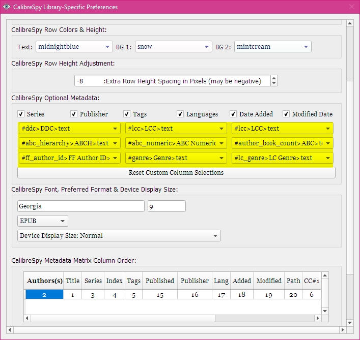Click the row height spacing field showing -8
The height and width of the screenshot is (340, 360).
click(173, 81)
